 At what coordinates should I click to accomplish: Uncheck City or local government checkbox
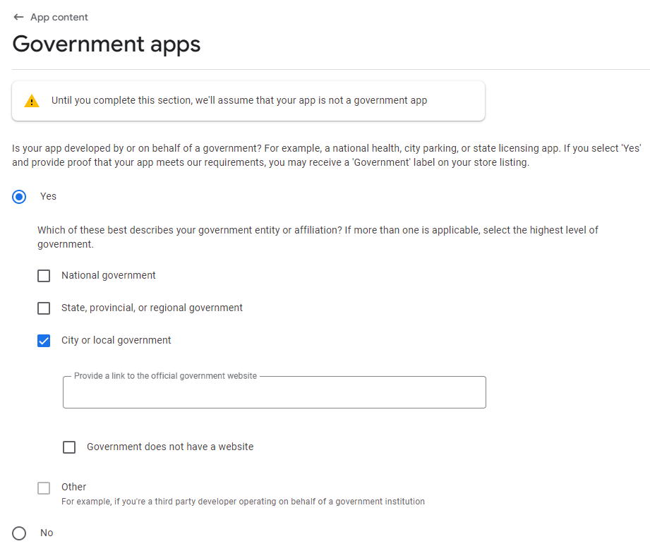coord(44,341)
